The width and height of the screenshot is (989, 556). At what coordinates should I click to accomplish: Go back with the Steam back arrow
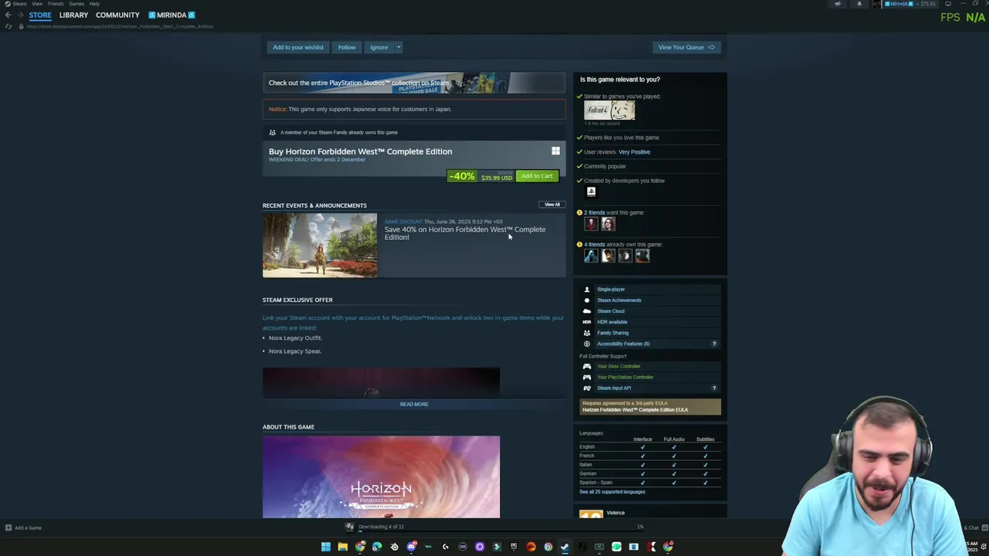[8, 15]
